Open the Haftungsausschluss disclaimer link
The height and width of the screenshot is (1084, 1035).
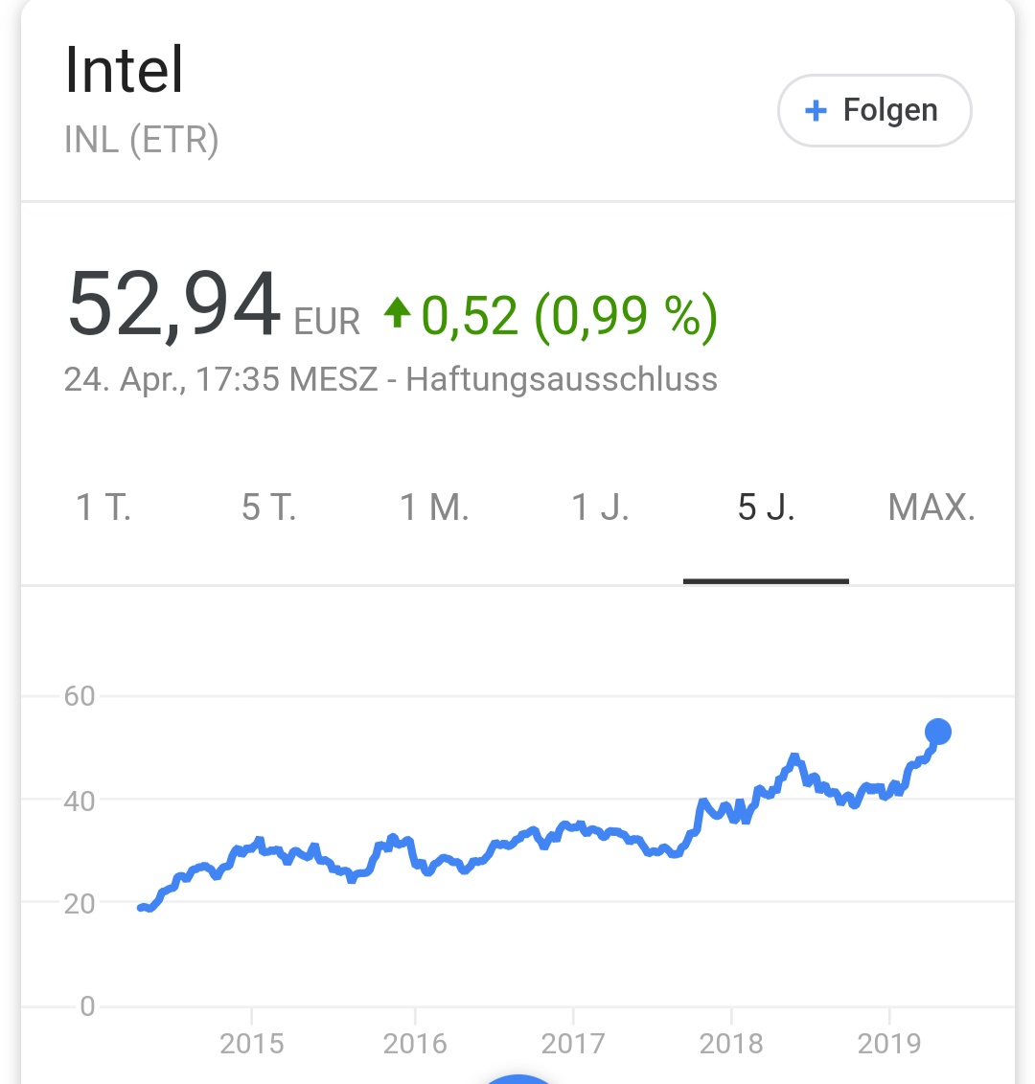point(562,379)
